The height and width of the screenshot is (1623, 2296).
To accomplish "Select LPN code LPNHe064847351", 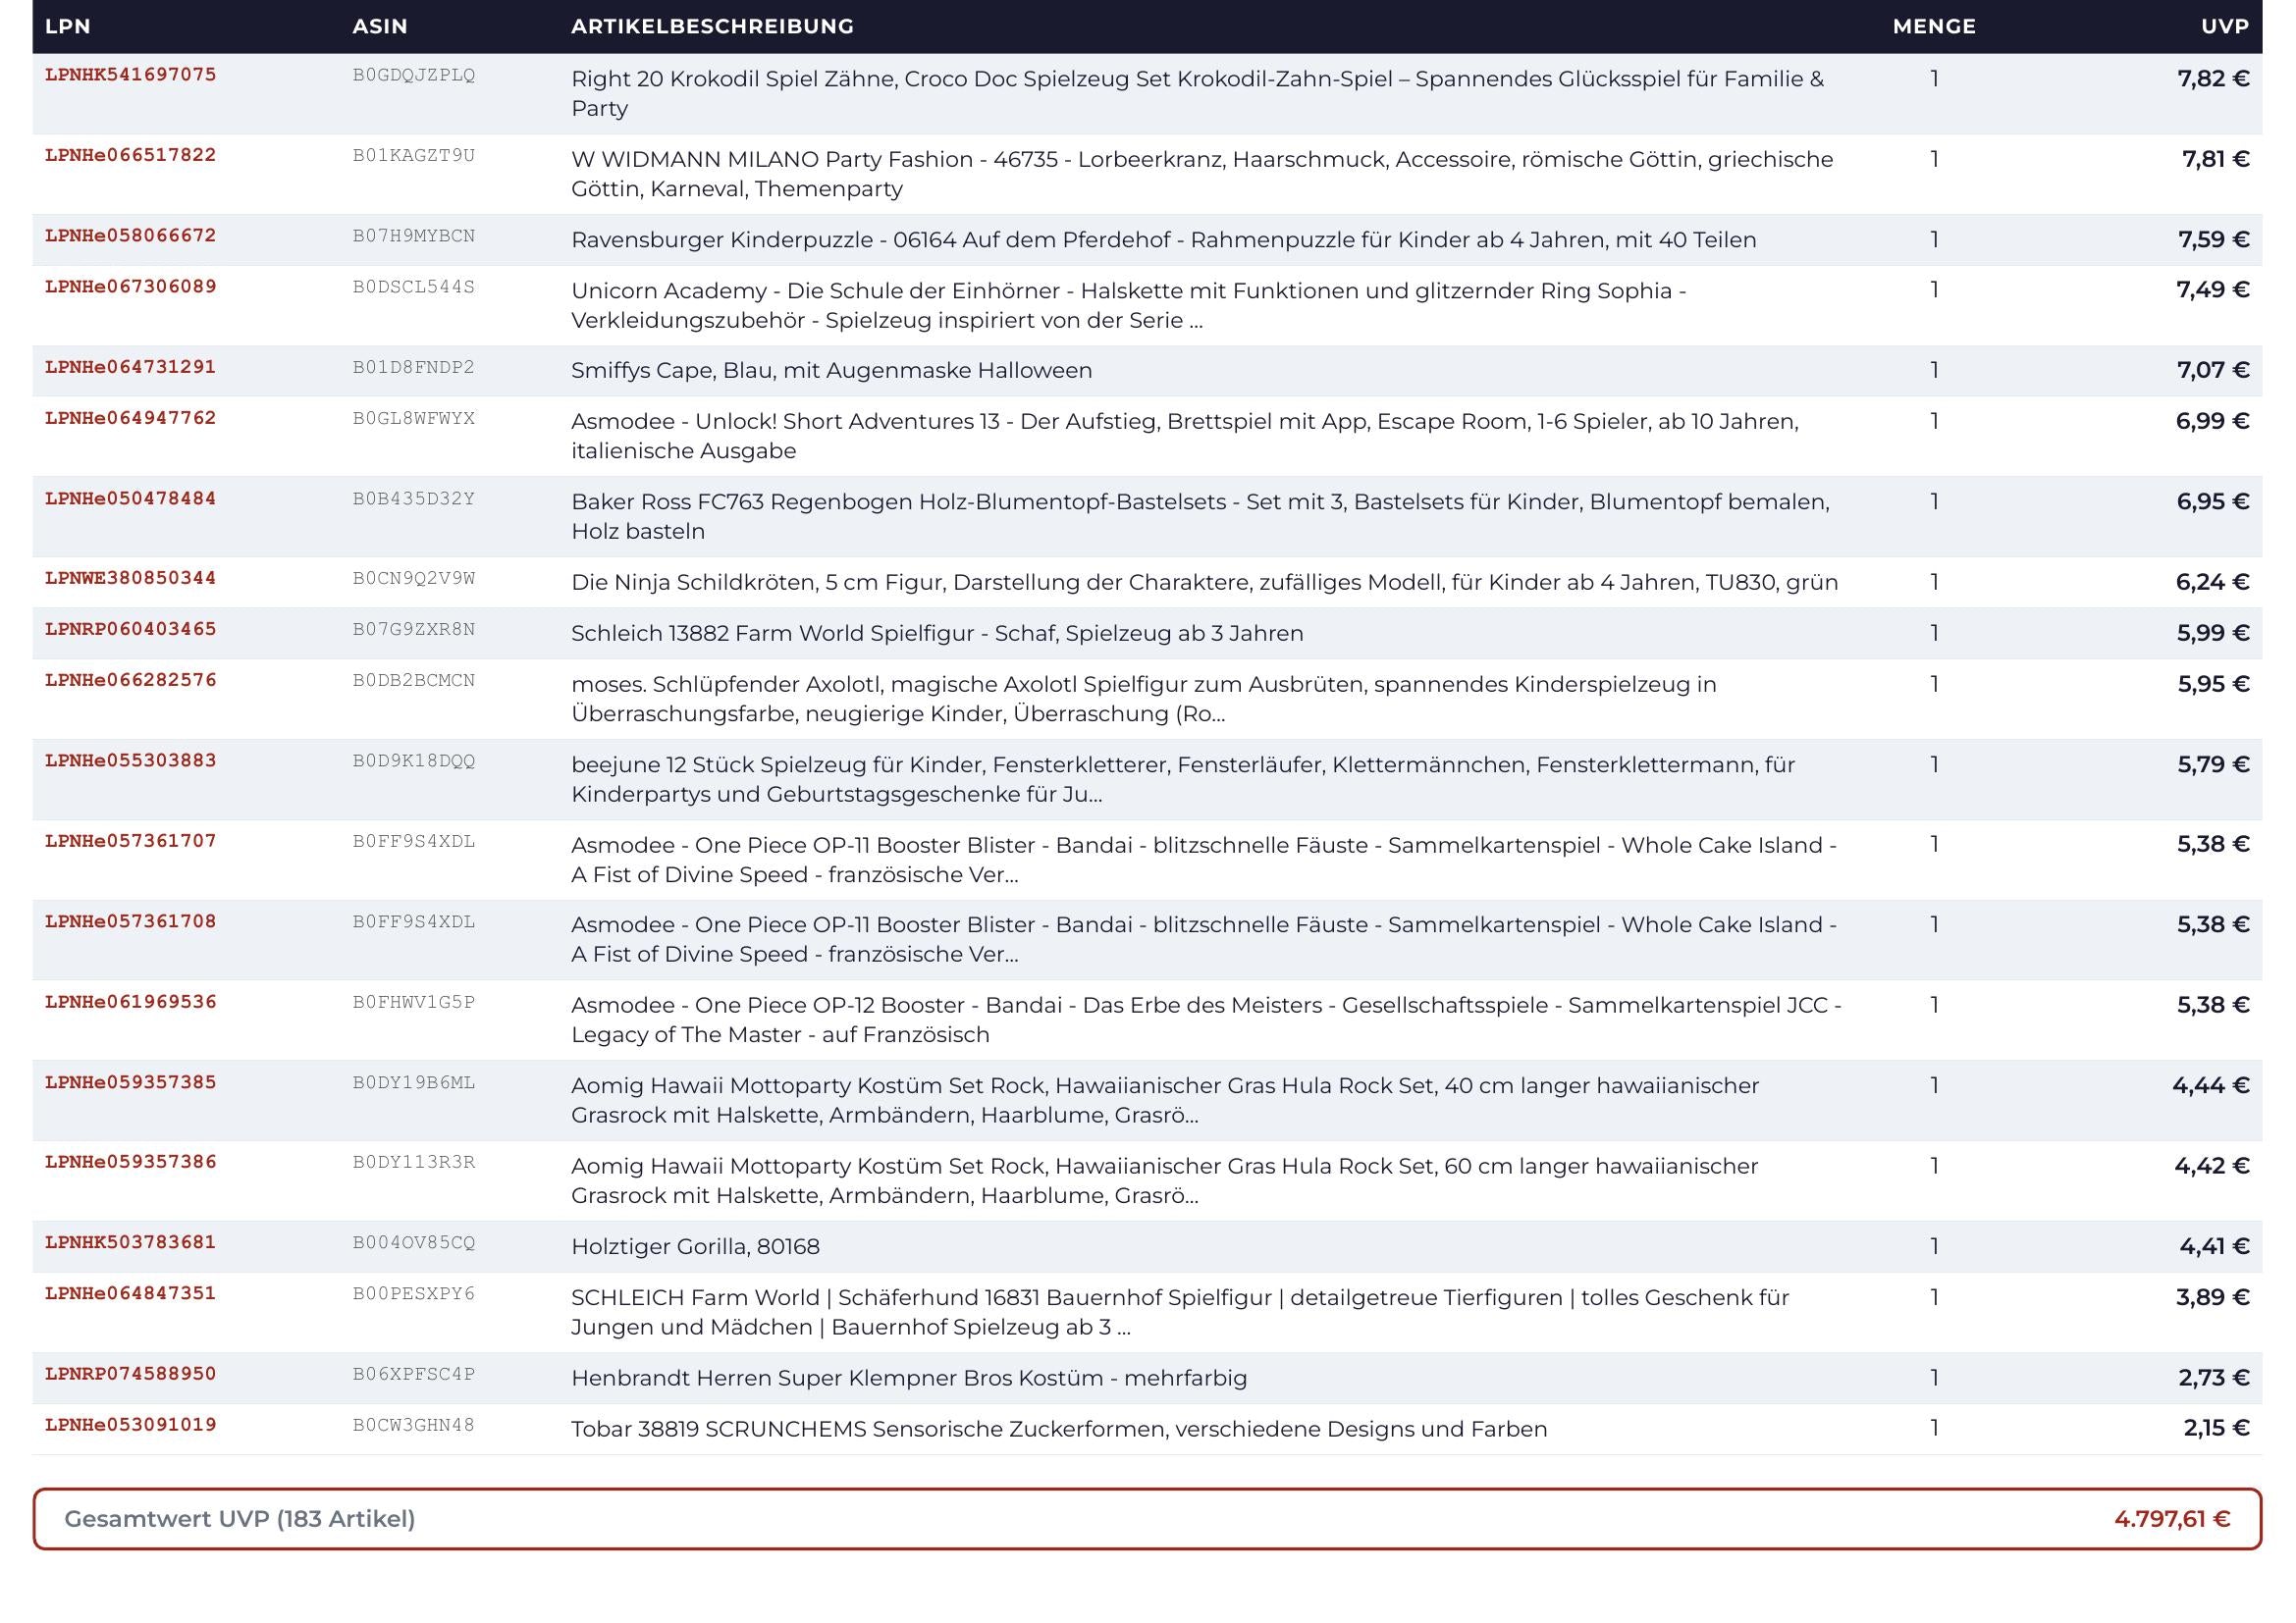I will [x=130, y=1294].
